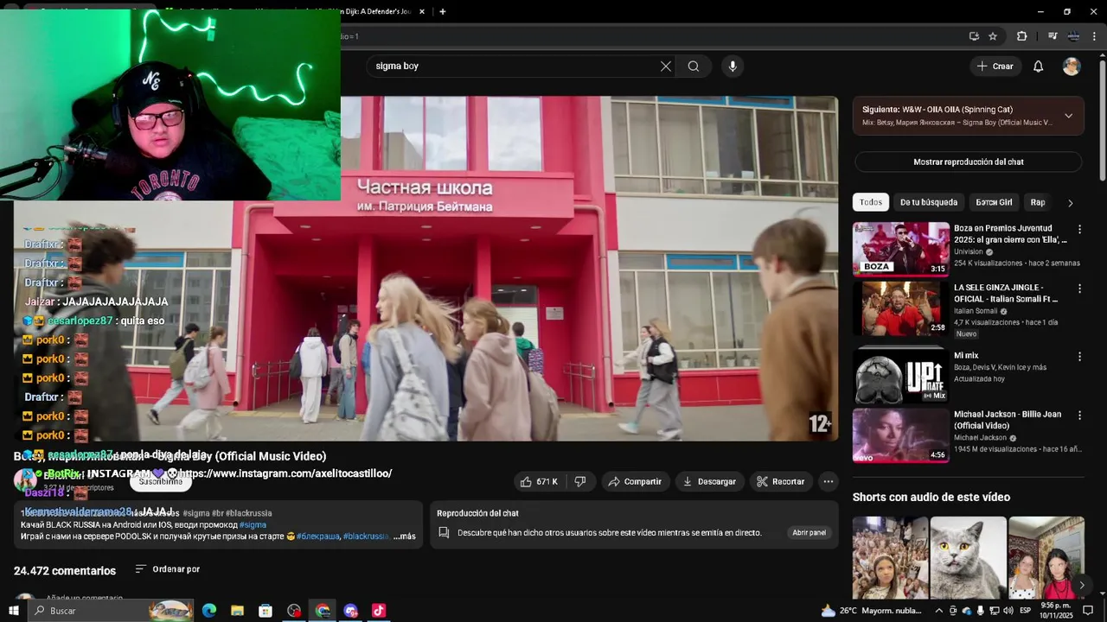Open the Chrome extensions puzzle icon
This screenshot has height=622, width=1107.
pos(1021,36)
